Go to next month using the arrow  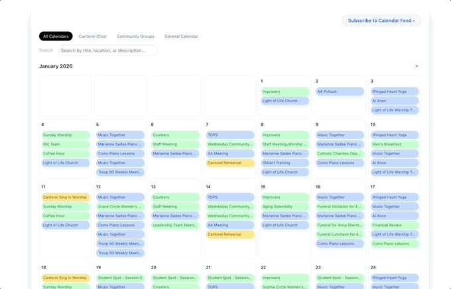coord(416,66)
